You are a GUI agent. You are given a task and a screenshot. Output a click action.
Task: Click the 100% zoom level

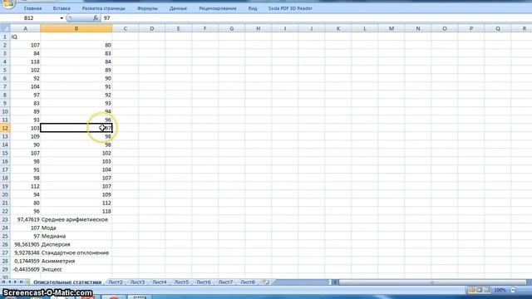pos(500,290)
